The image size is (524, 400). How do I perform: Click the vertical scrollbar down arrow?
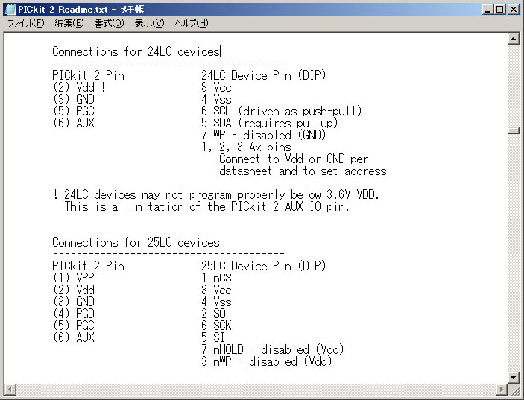pyautogui.click(x=513, y=378)
